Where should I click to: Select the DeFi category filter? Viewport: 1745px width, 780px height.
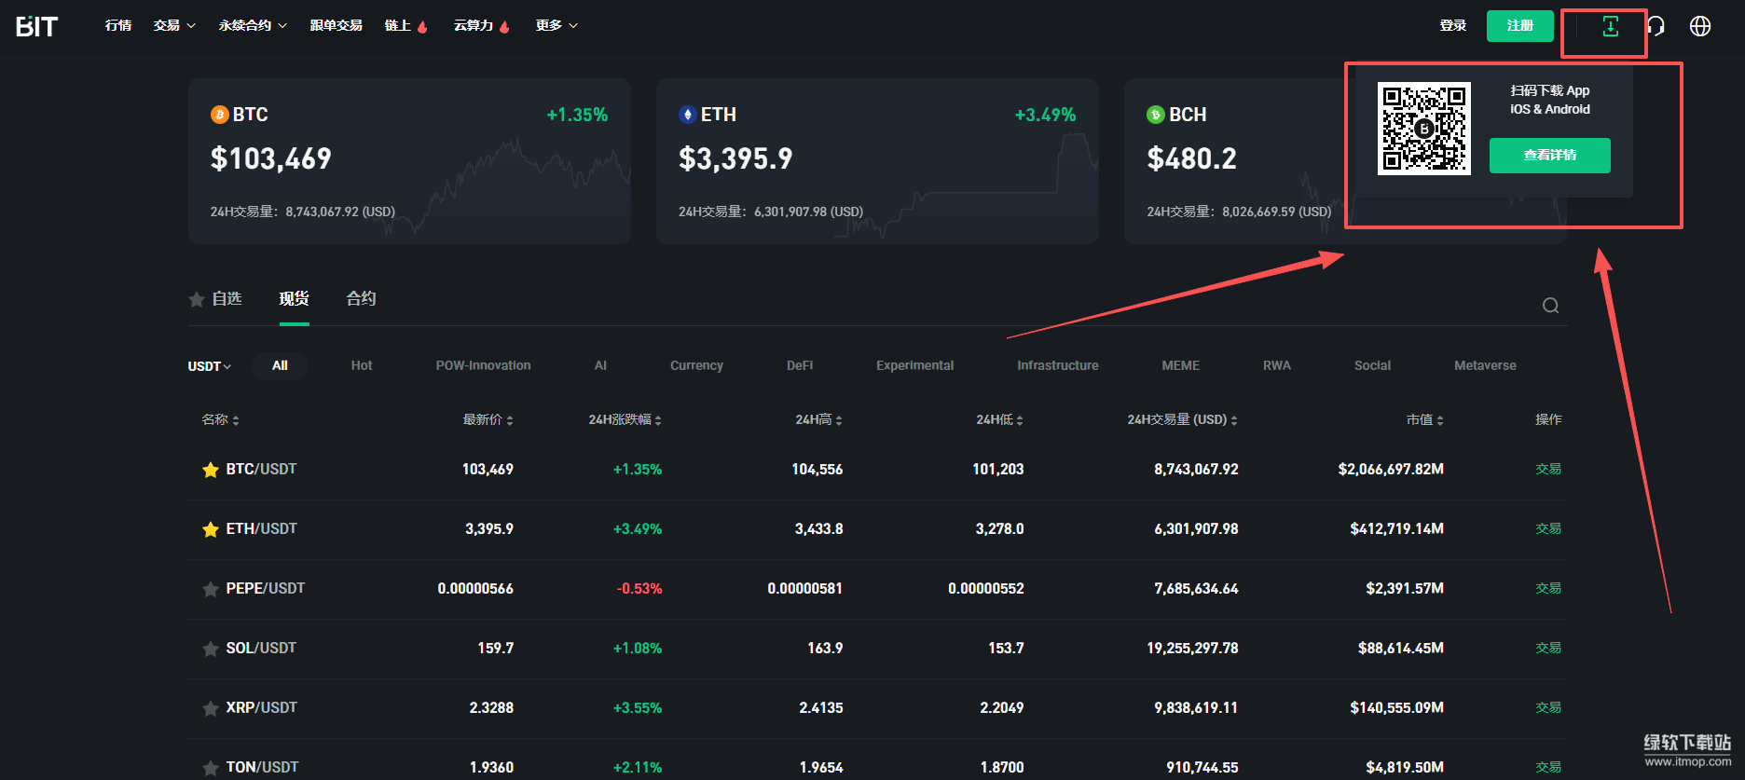pyautogui.click(x=799, y=365)
